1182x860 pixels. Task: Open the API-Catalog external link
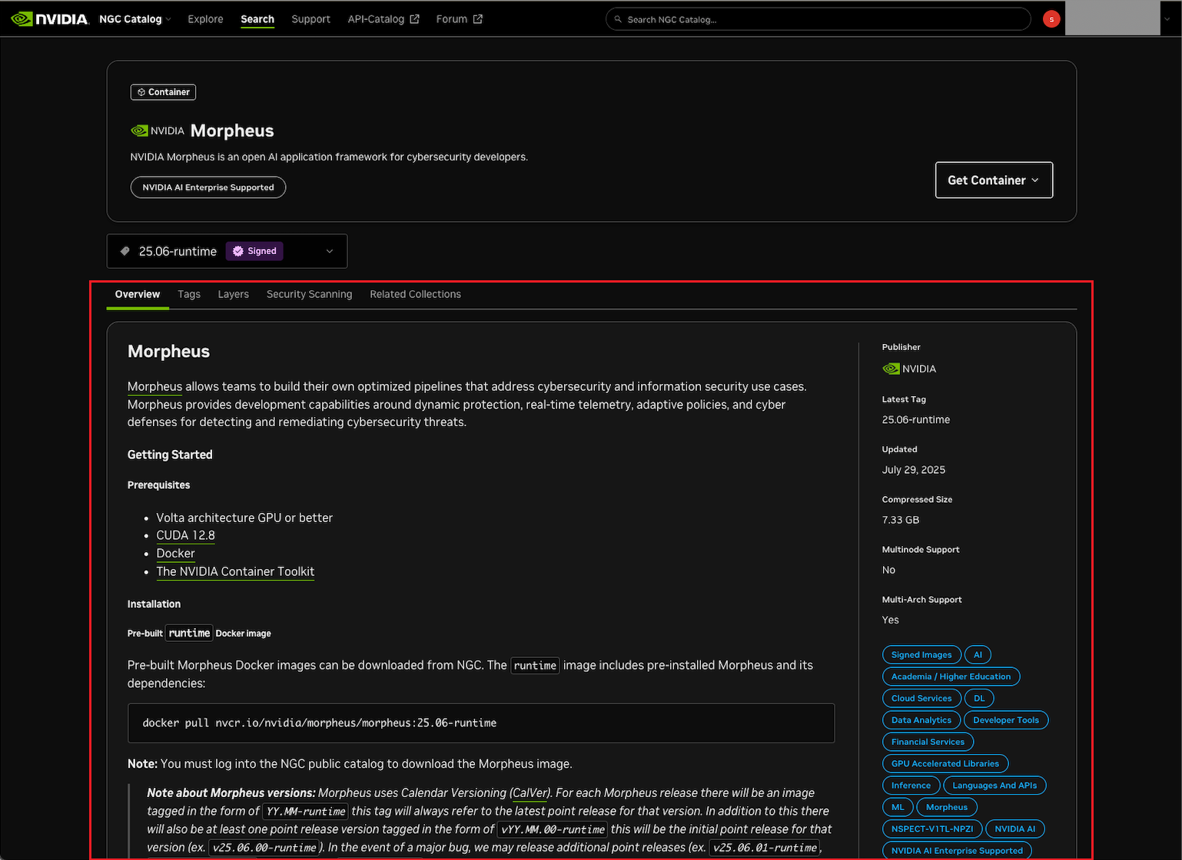point(383,19)
